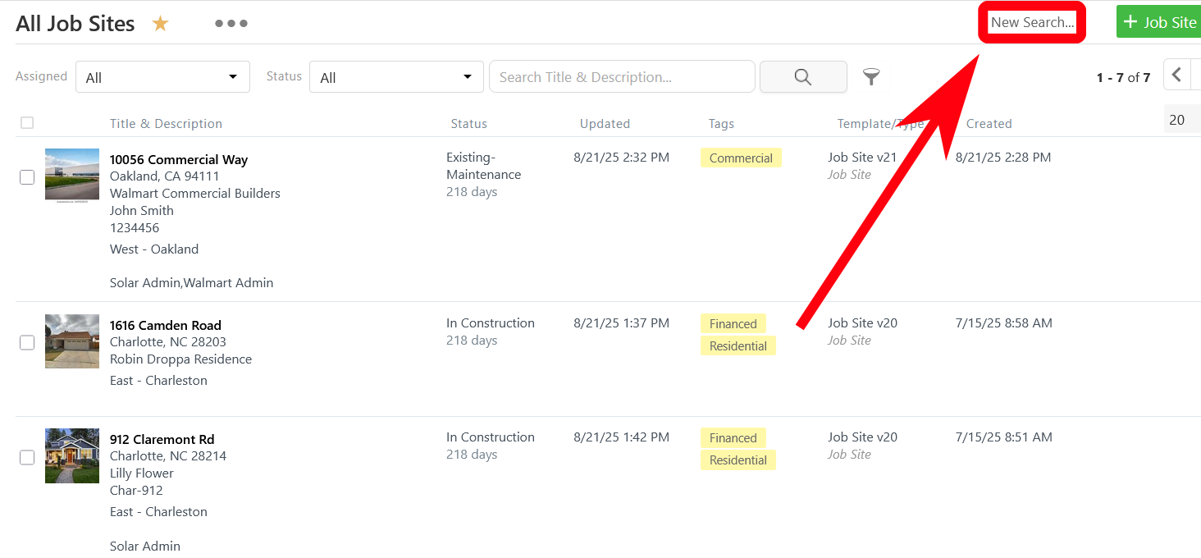The image size is (1201, 558).
Task: Toggle the select-all checkbox in header
Action: 27,123
